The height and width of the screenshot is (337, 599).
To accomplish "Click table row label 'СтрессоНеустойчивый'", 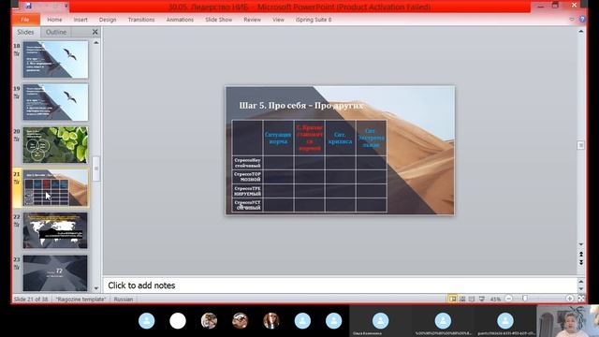I will coord(247,163).
